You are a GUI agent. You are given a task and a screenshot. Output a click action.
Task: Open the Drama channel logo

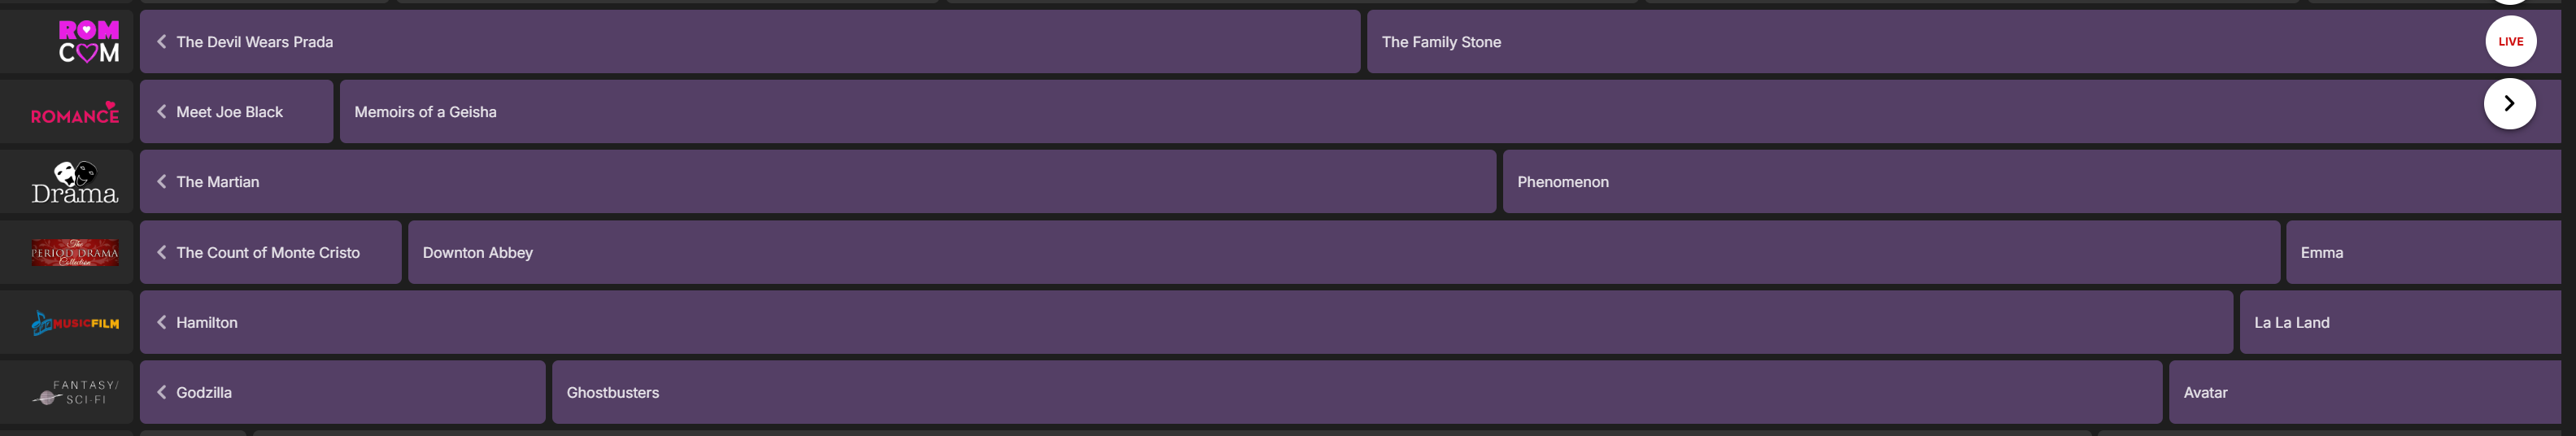click(x=75, y=183)
